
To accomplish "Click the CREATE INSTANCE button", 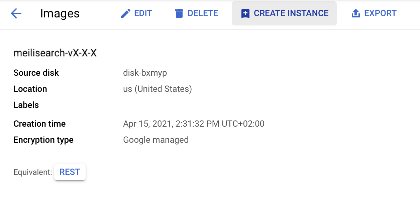I will [x=284, y=13].
